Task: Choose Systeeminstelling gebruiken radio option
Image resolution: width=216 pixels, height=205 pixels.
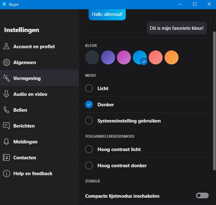Action: pos(89,121)
